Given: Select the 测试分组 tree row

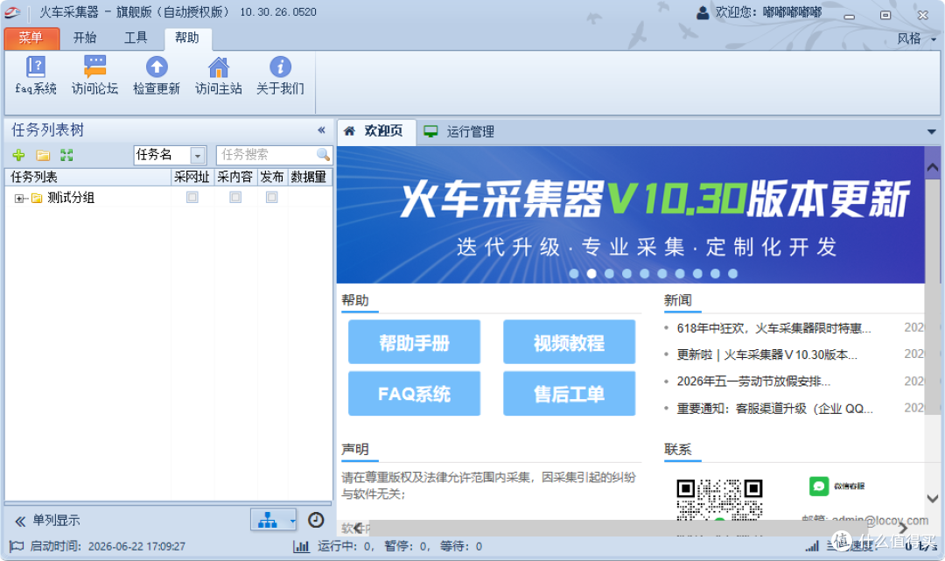Looking at the screenshot, I should (x=168, y=198).
